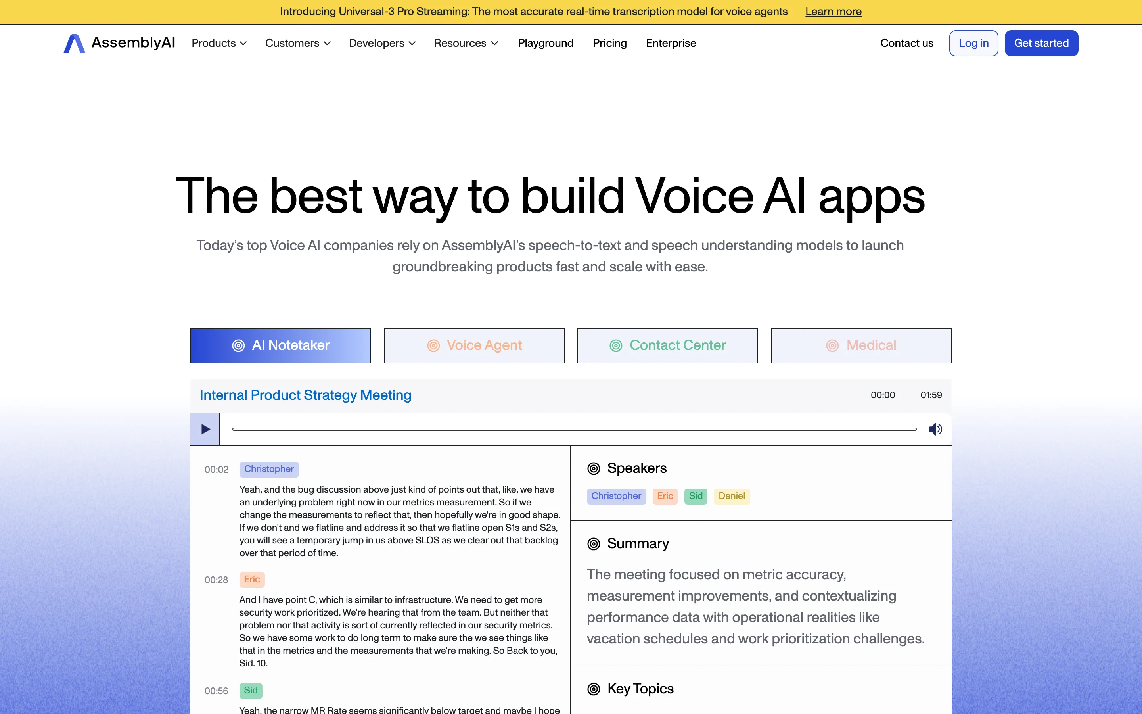
Task: Click the Get started button
Action: click(1041, 44)
